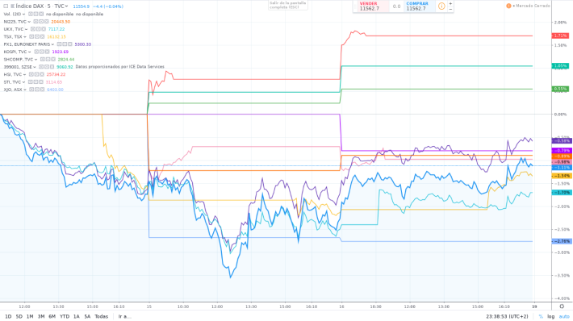The image size is (573, 321).
Task: Click the teal 1.05% price label
Action: coord(560,66)
